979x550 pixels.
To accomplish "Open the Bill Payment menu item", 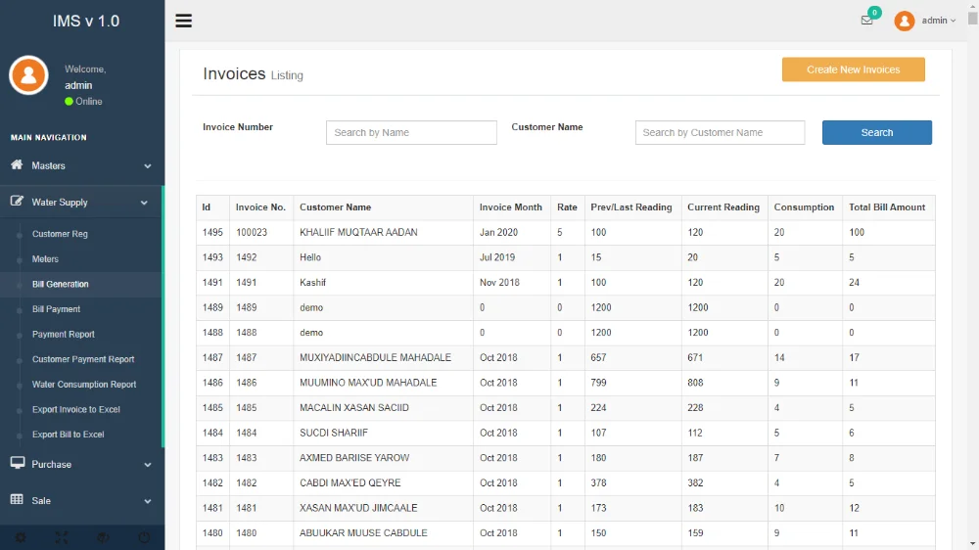I will (x=56, y=309).
